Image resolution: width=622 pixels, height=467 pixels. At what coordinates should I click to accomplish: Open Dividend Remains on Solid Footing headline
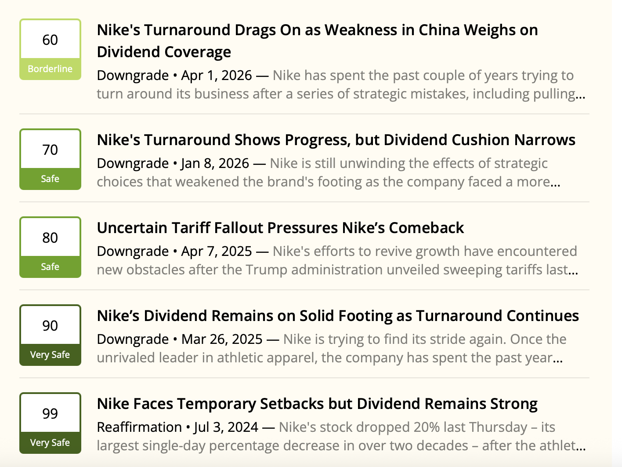click(x=338, y=316)
